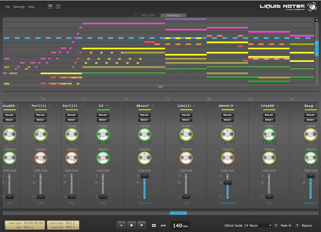Expand the Bbsus7 chord dropdown arrow
This screenshot has height=232, width=321.
[152, 106]
